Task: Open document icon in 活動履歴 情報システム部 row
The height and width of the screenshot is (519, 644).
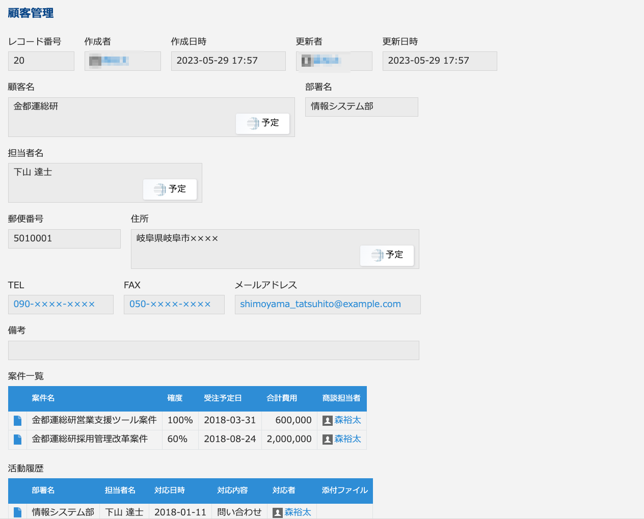Action: 17,512
